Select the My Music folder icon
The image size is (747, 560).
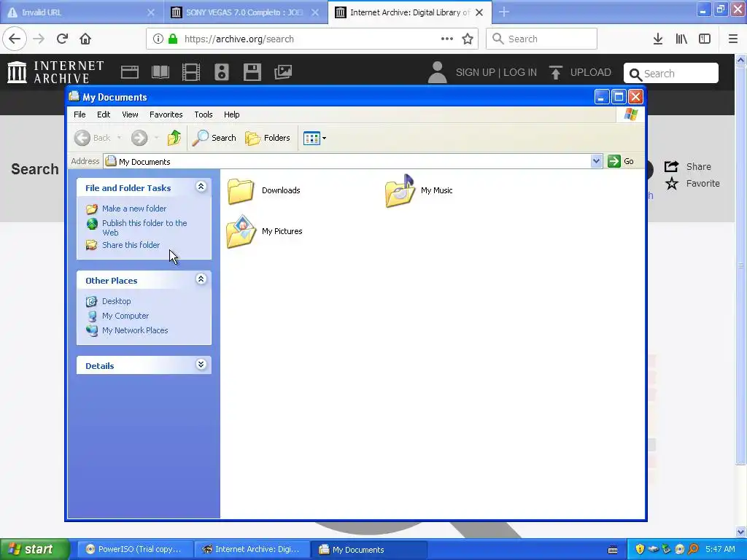(400, 190)
